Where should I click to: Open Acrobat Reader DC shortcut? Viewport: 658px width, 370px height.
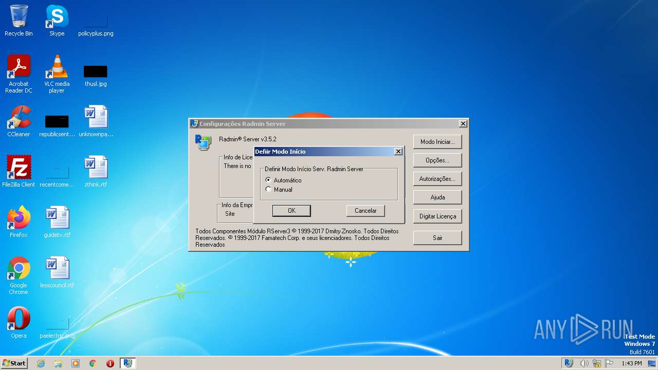coord(19,74)
